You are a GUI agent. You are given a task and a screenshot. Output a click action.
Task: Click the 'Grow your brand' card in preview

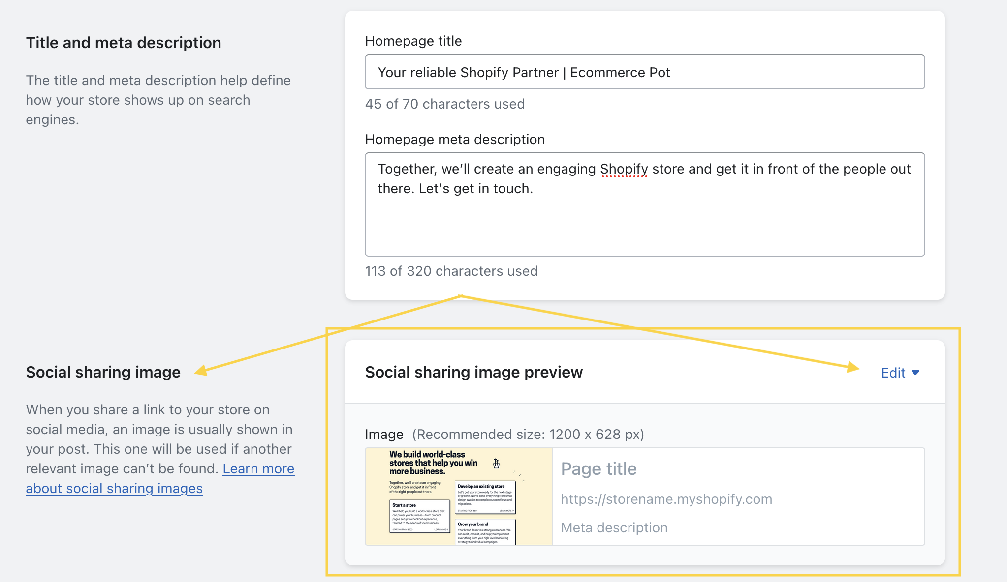(x=485, y=532)
